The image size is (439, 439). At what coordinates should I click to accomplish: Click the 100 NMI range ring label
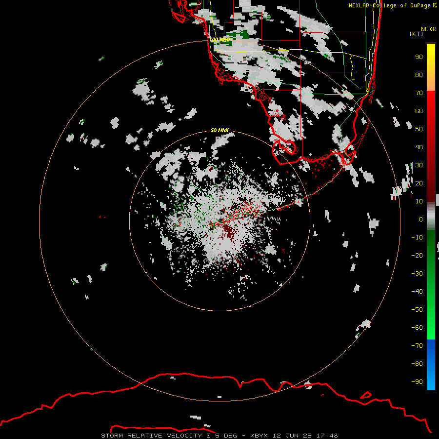219,40
